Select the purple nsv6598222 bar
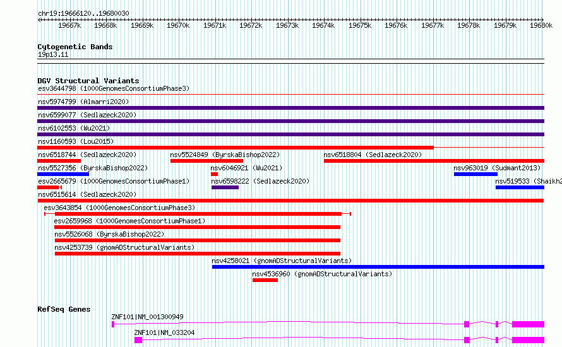 (x=225, y=187)
